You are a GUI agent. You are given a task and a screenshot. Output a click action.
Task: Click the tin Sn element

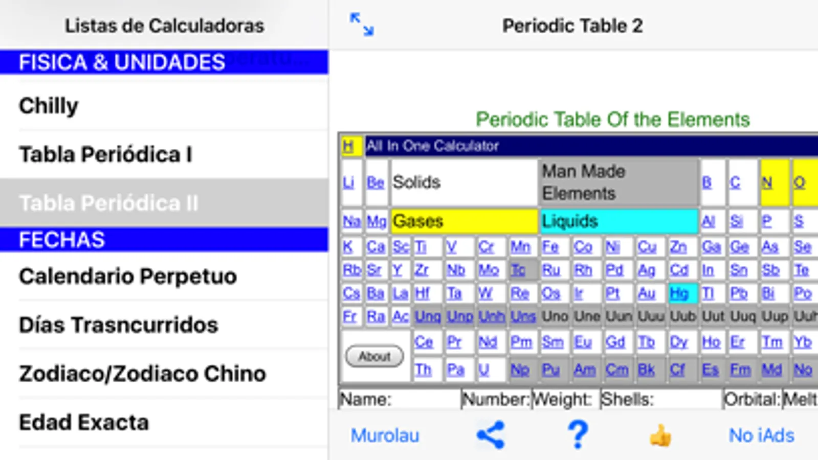point(738,270)
